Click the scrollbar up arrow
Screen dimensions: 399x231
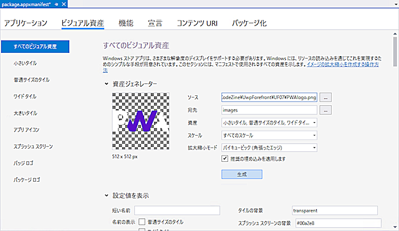pos(395,34)
